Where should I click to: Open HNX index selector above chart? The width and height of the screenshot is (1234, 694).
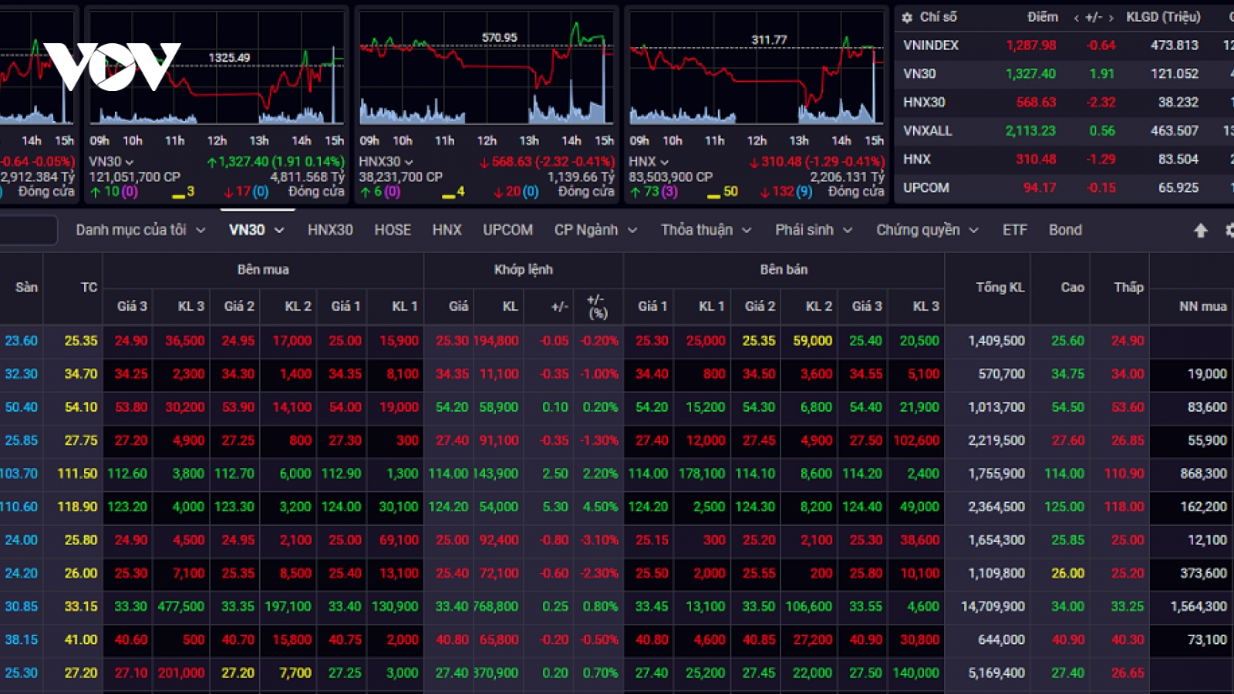tap(648, 162)
